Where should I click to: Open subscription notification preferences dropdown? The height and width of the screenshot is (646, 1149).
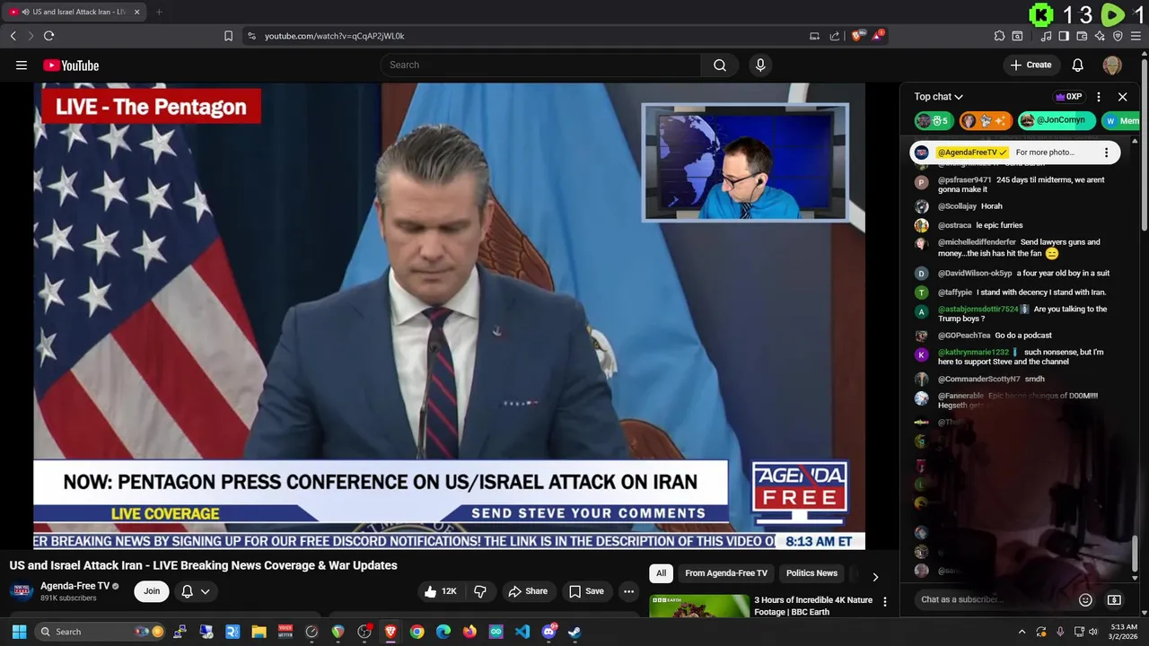coord(196,591)
